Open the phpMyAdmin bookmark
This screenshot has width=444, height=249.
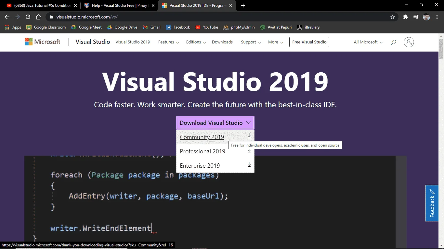coord(239,27)
